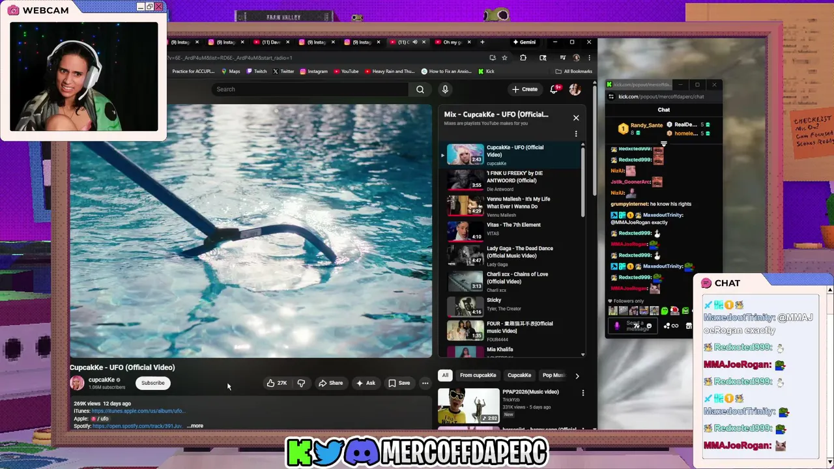This screenshot has height=469, width=834.
Task: Open the All Bookmarks folder
Action: pyautogui.click(x=574, y=71)
